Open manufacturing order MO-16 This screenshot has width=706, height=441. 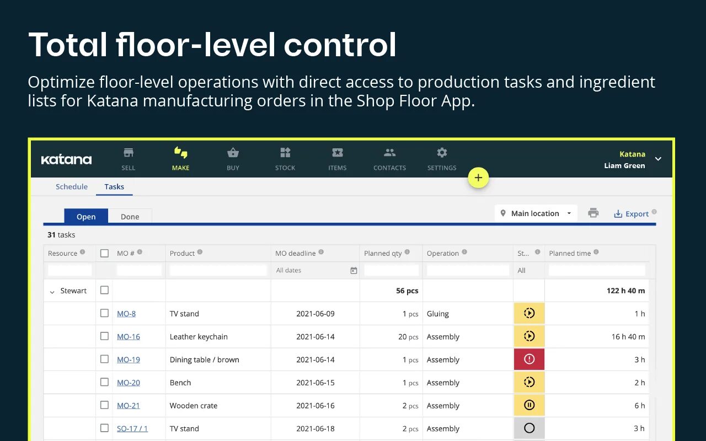tap(128, 336)
